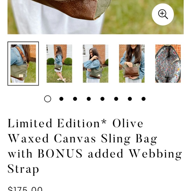Screen dimensions: 191x191
Task: Select thumbnail showing floral bag lining
Action: pyautogui.click(x=168, y=64)
